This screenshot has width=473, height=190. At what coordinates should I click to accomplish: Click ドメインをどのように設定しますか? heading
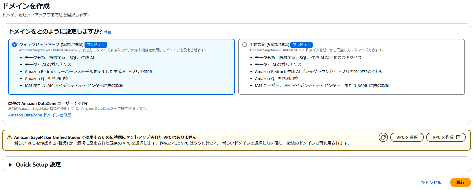tap(55, 31)
